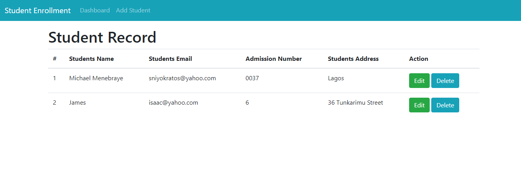521x181 pixels.
Task: Click the Students Name column header
Action: pyautogui.click(x=91, y=59)
